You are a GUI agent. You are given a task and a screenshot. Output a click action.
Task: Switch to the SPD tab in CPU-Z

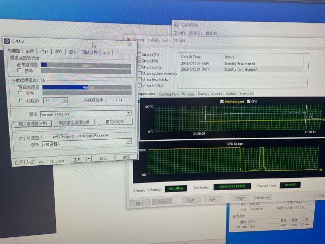click(x=58, y=52)
